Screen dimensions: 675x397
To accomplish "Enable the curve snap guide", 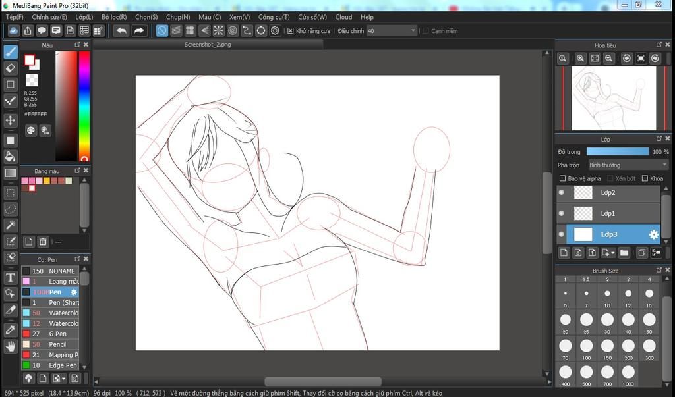I will (x=247, y=30).
